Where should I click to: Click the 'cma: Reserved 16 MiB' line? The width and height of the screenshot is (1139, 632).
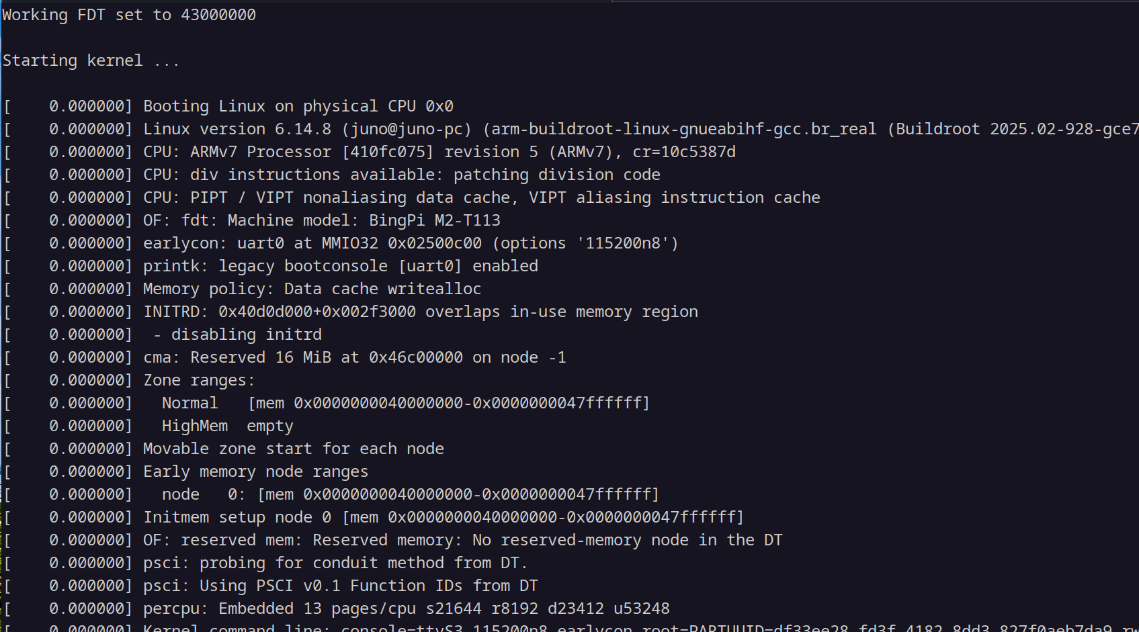[355, 357]
